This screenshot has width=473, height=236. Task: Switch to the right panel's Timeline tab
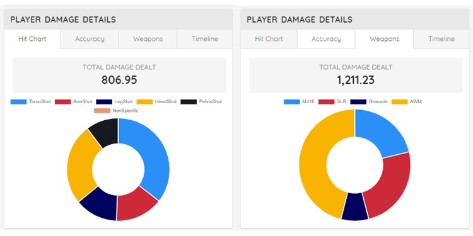coord(441,39)
